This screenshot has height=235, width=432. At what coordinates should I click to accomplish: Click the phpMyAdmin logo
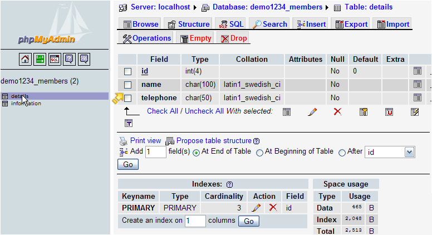47,39
